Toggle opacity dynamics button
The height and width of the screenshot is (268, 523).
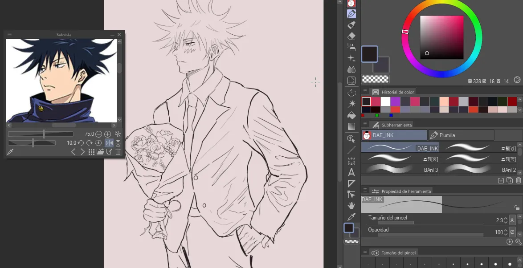(x=512, y=232)
